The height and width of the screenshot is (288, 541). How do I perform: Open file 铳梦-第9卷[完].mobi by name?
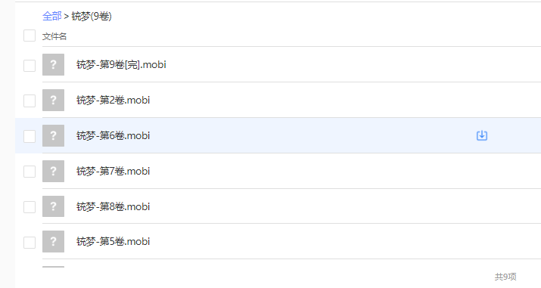(x=121, y=64)
